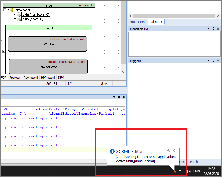Click the right scroll arrow in the top right panel
222x177 pixels.
(x=218, y=16)
